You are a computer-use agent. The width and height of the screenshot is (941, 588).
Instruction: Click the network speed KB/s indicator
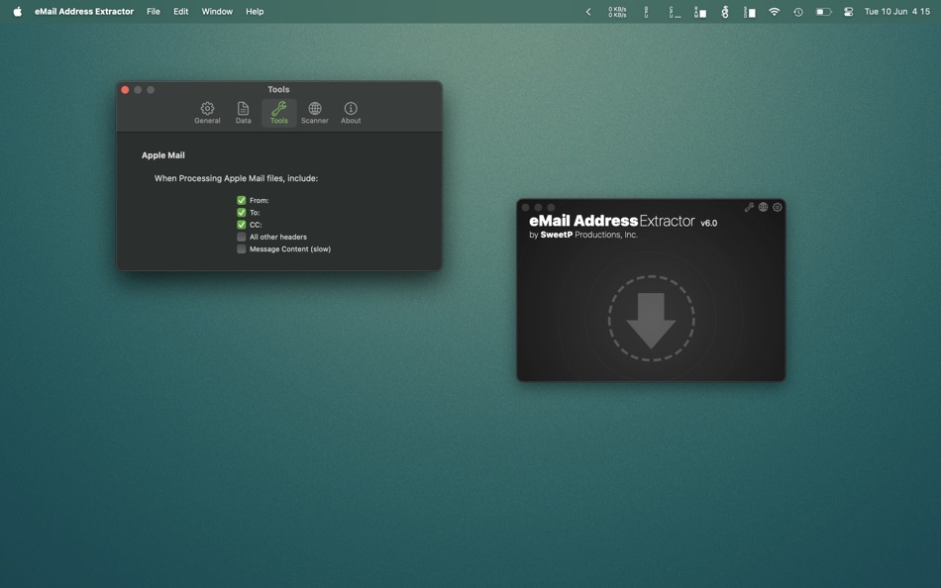(617, 12)
